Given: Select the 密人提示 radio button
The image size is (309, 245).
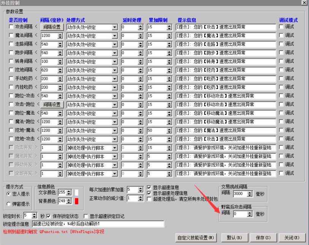Looking at the screenshot, I should tap(8, 194).
